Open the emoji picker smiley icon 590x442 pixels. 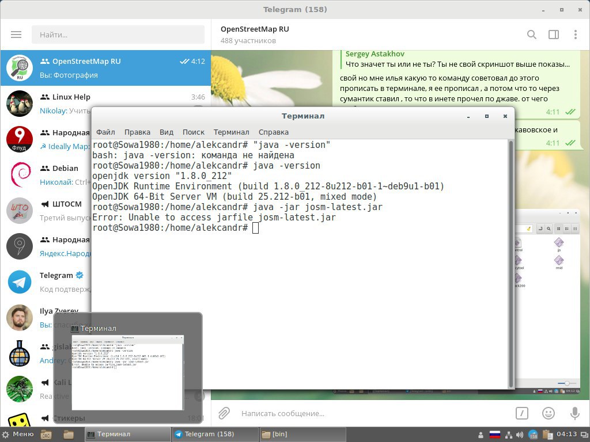[x=549, y=413]
